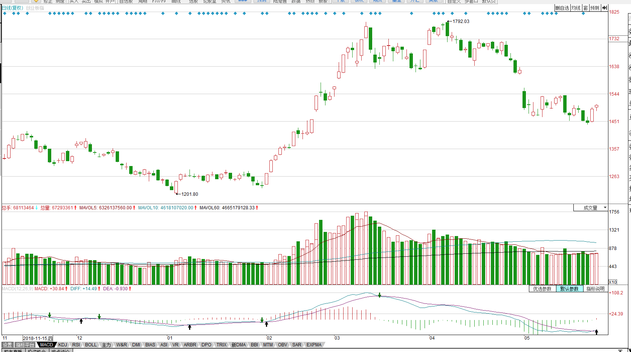Toggle the 均线 moving average lines
The width and height of the screenshot is (631, 352).
[576, 8]
